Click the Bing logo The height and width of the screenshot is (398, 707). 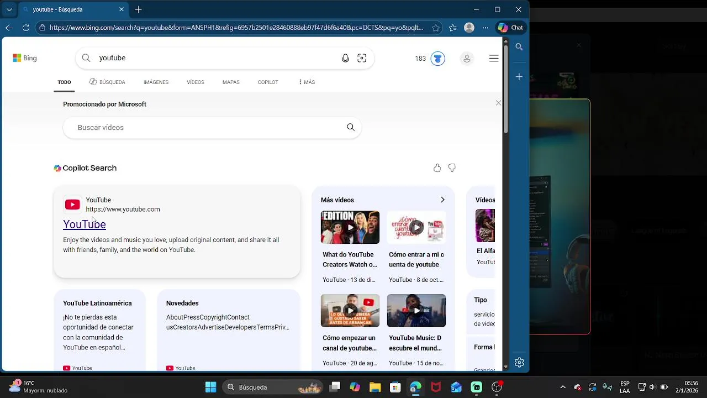(25, 58)
